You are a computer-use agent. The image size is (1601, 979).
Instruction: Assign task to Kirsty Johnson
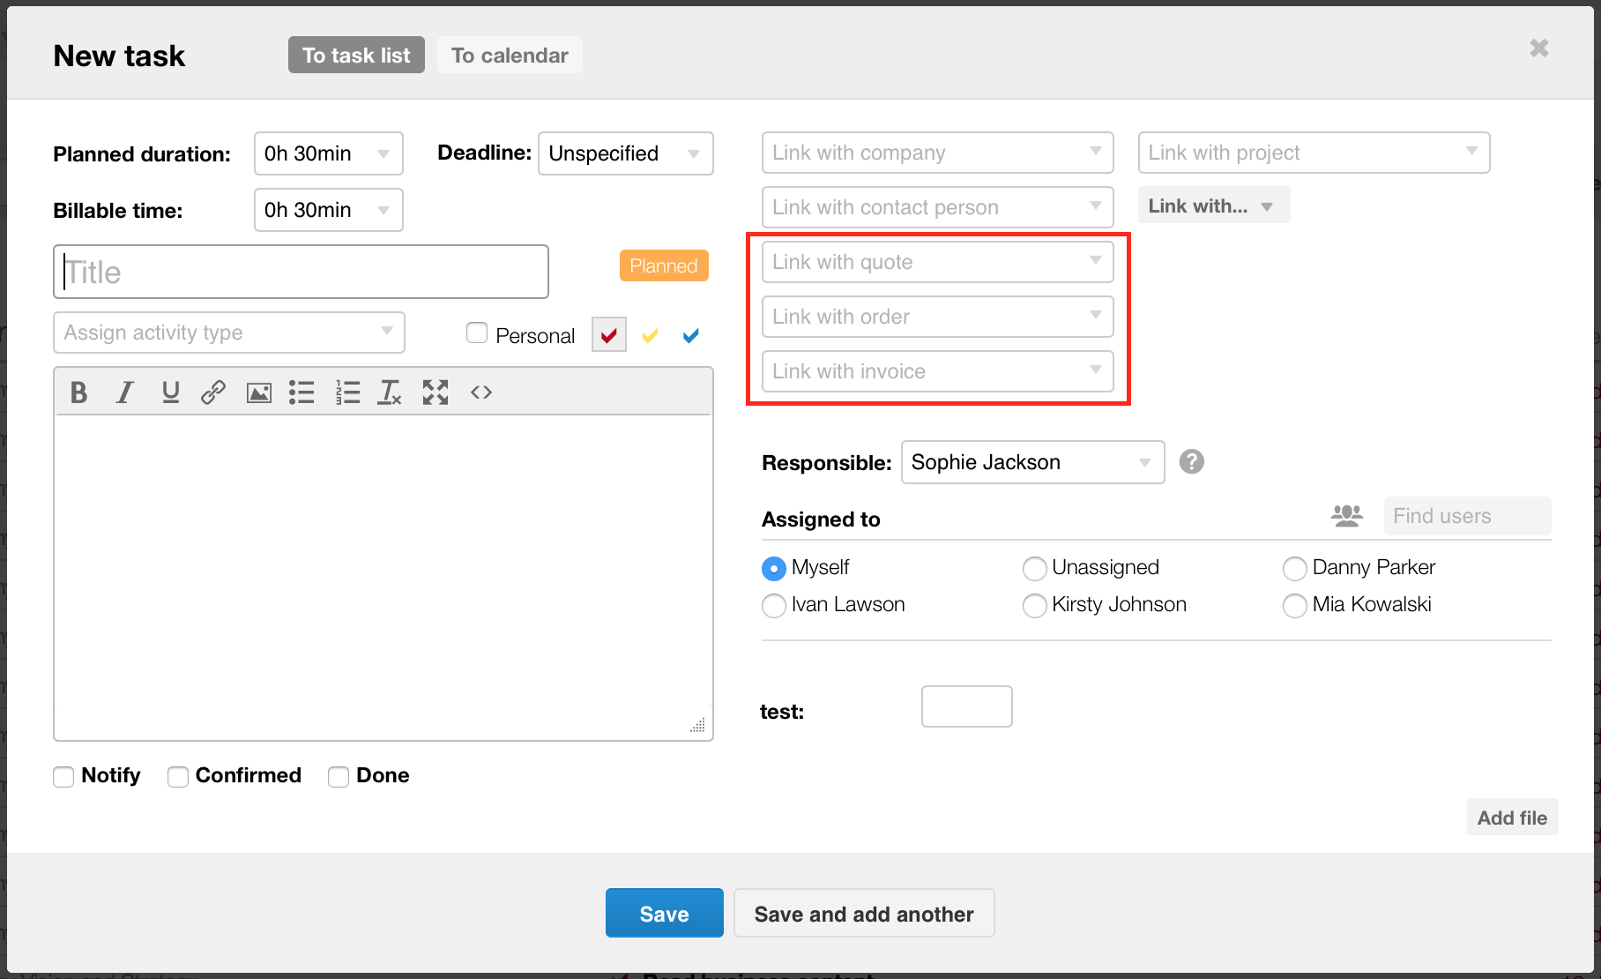point(1034,606)
